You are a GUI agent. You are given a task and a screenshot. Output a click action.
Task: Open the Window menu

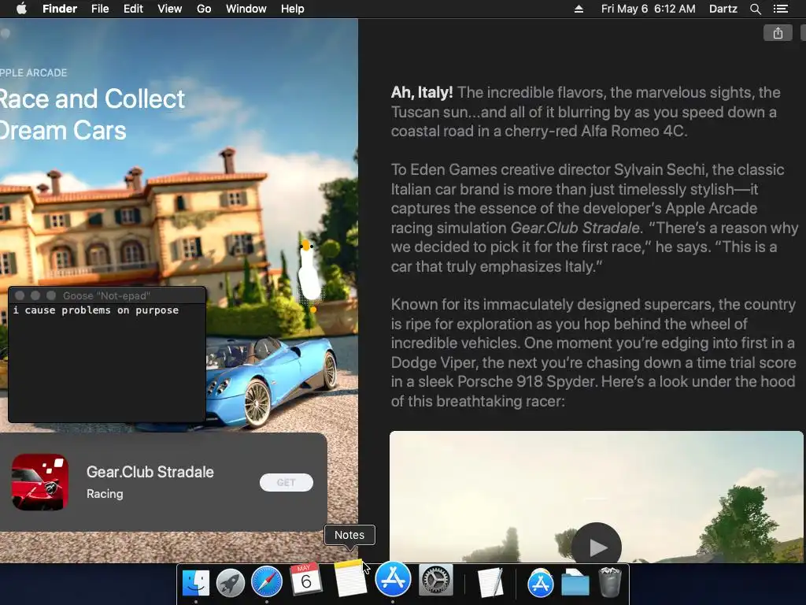click(246, 9)
